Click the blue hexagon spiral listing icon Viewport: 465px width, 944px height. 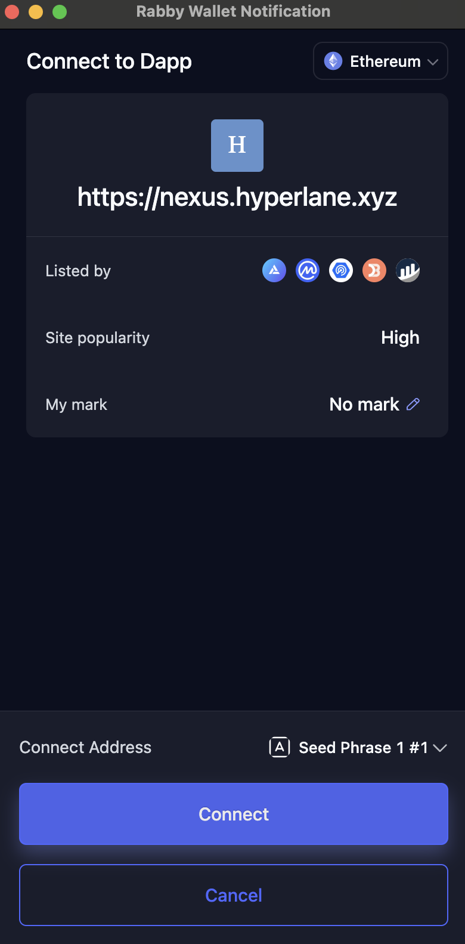pos(341,271)
